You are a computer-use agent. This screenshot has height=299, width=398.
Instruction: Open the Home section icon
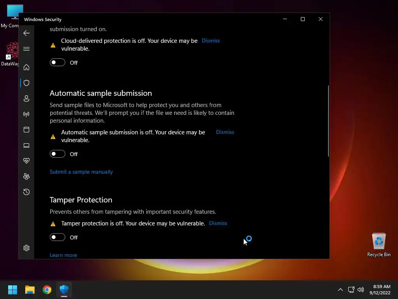tap(26, 67)
